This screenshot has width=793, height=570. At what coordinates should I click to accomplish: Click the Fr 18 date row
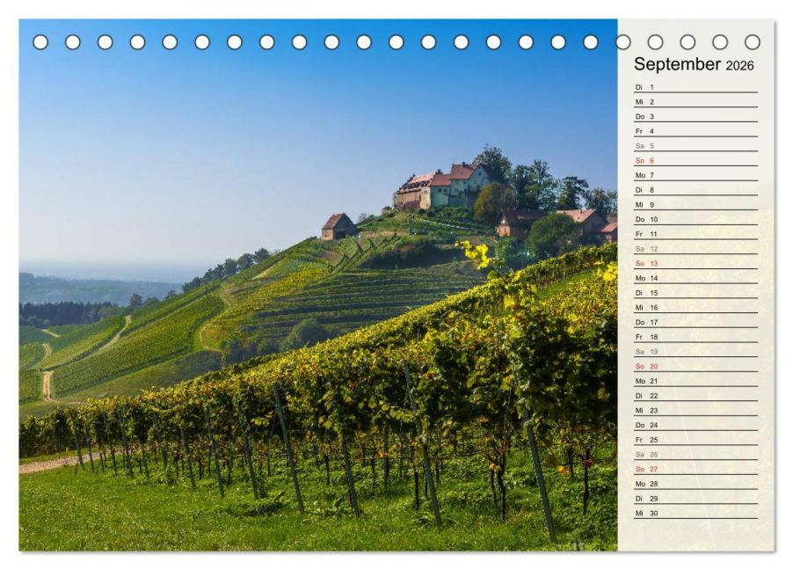coord(695,337)
